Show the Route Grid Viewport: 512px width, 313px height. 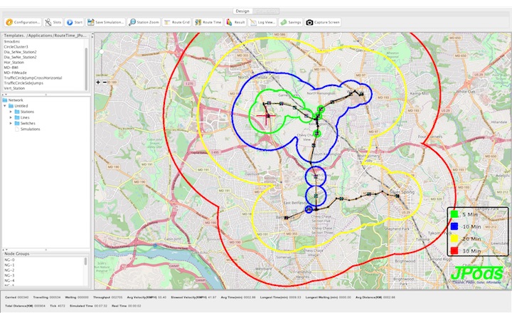(x=178, y=22)
